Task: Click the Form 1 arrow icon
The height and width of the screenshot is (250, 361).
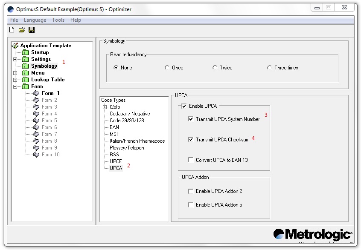Action: 36,93
